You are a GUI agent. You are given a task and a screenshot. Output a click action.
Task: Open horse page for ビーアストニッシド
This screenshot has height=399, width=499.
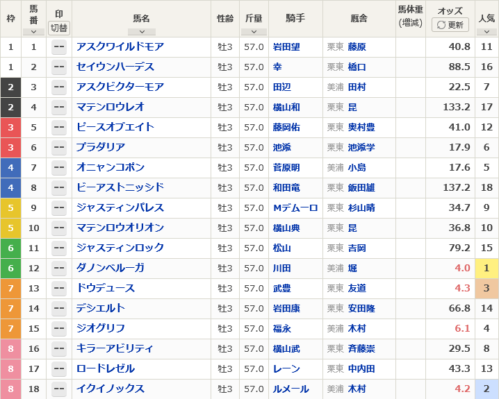pyautogui.click(x=120, y=187)
